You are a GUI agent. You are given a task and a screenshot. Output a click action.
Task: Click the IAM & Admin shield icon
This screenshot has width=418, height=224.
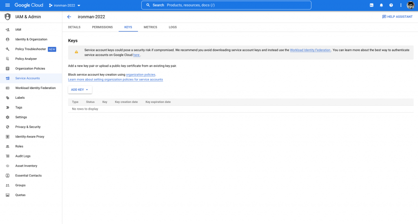coord(7,17)
